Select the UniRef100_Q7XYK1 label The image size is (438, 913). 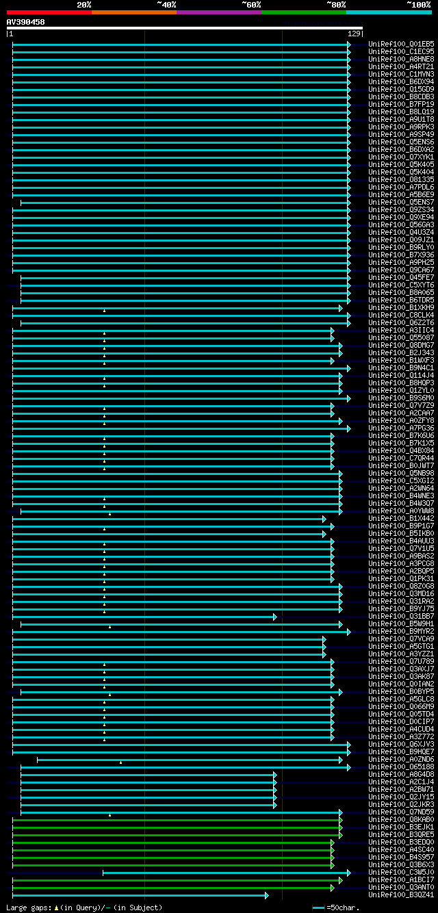[x=401, y=157]
